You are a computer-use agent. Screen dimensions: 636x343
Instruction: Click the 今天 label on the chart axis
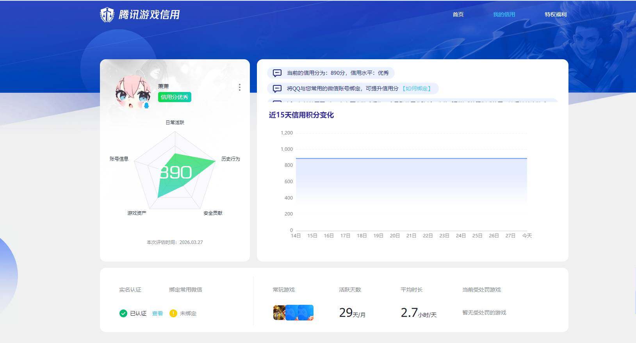[527, 236]
